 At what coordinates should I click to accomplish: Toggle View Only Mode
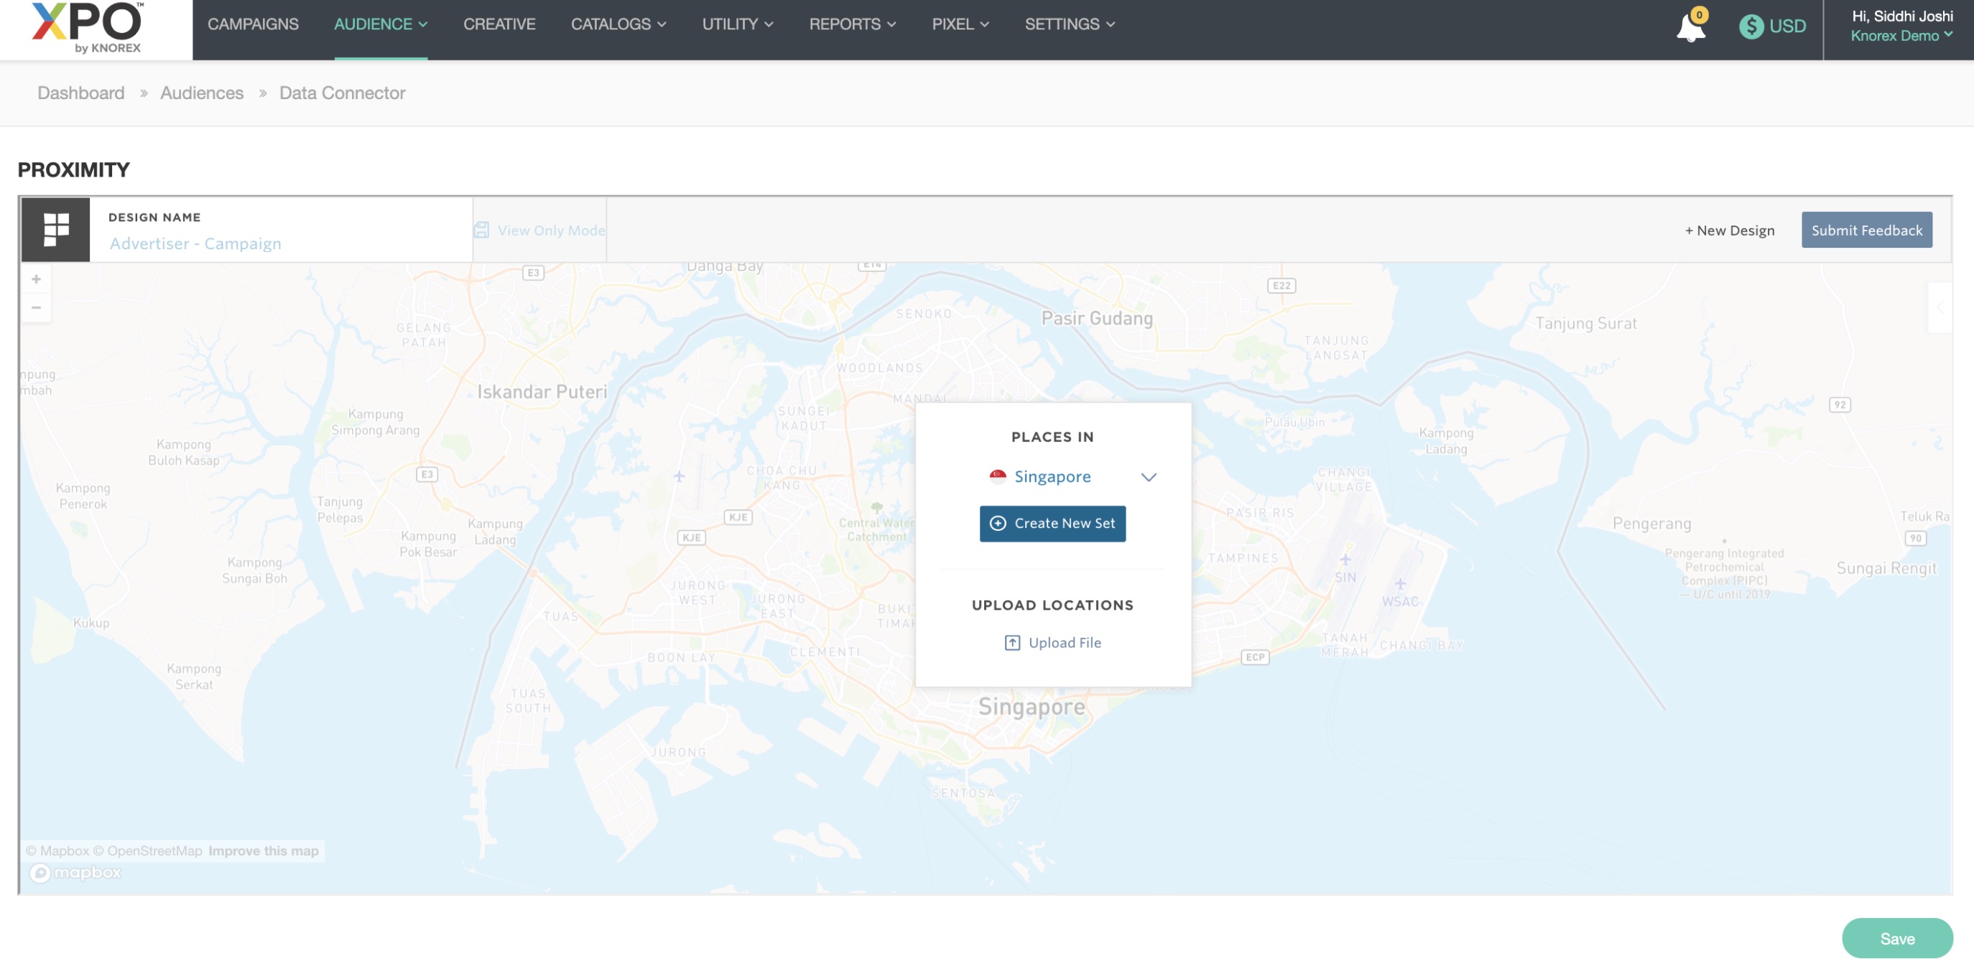coord(539,230)
